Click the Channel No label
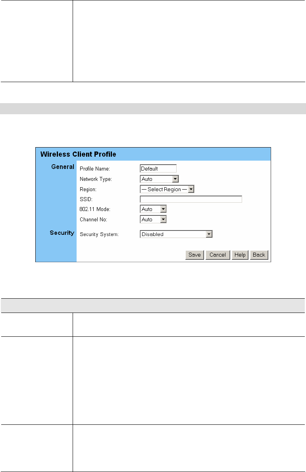Screen dimensions: 306x472 pos(93,220)
